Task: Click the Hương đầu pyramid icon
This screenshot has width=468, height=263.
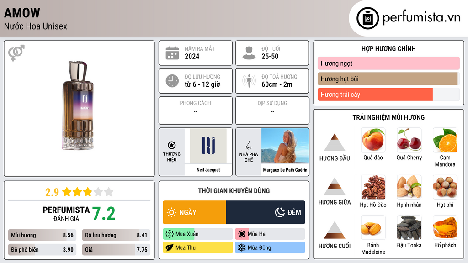Action: [335, 142]
